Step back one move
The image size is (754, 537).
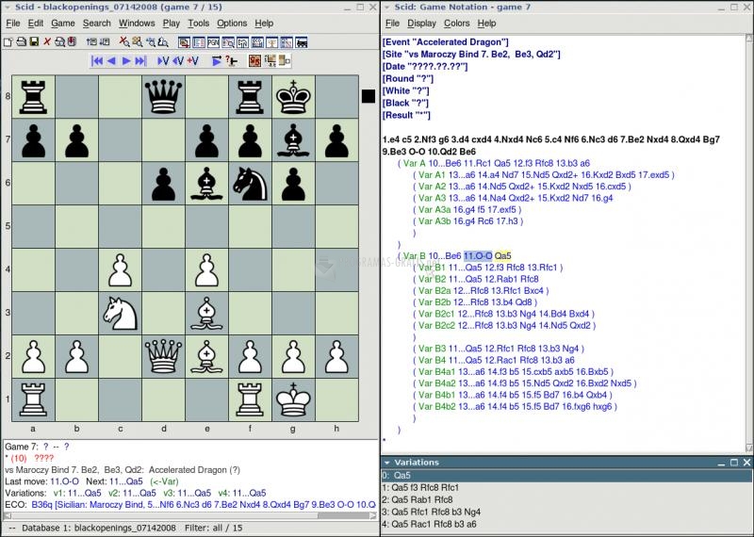111,61
